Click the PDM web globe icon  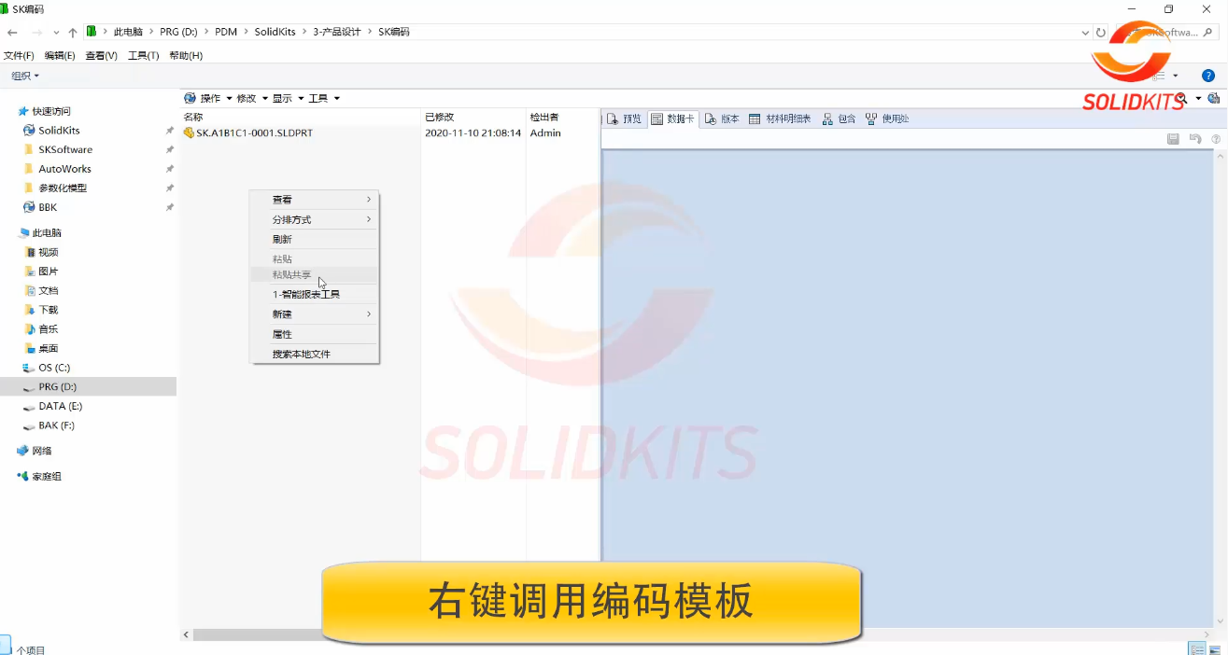click(1213, 98)
